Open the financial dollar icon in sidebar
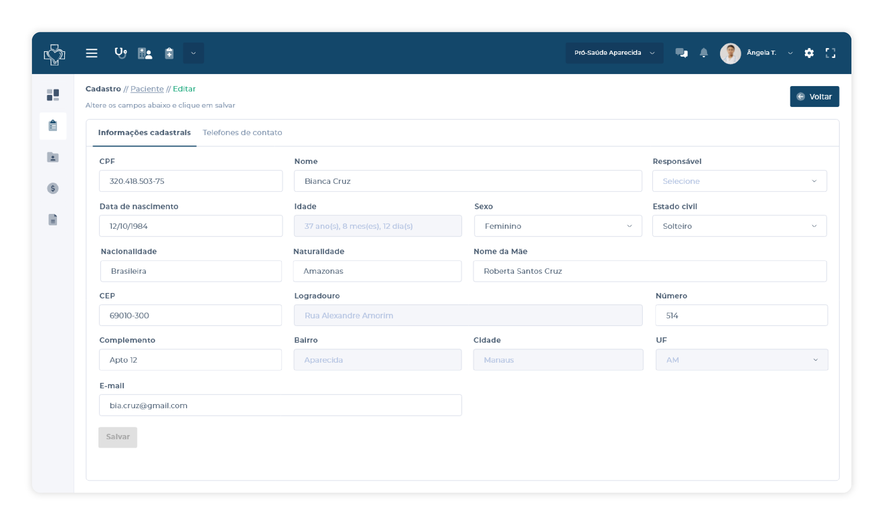 coord(53,188)
